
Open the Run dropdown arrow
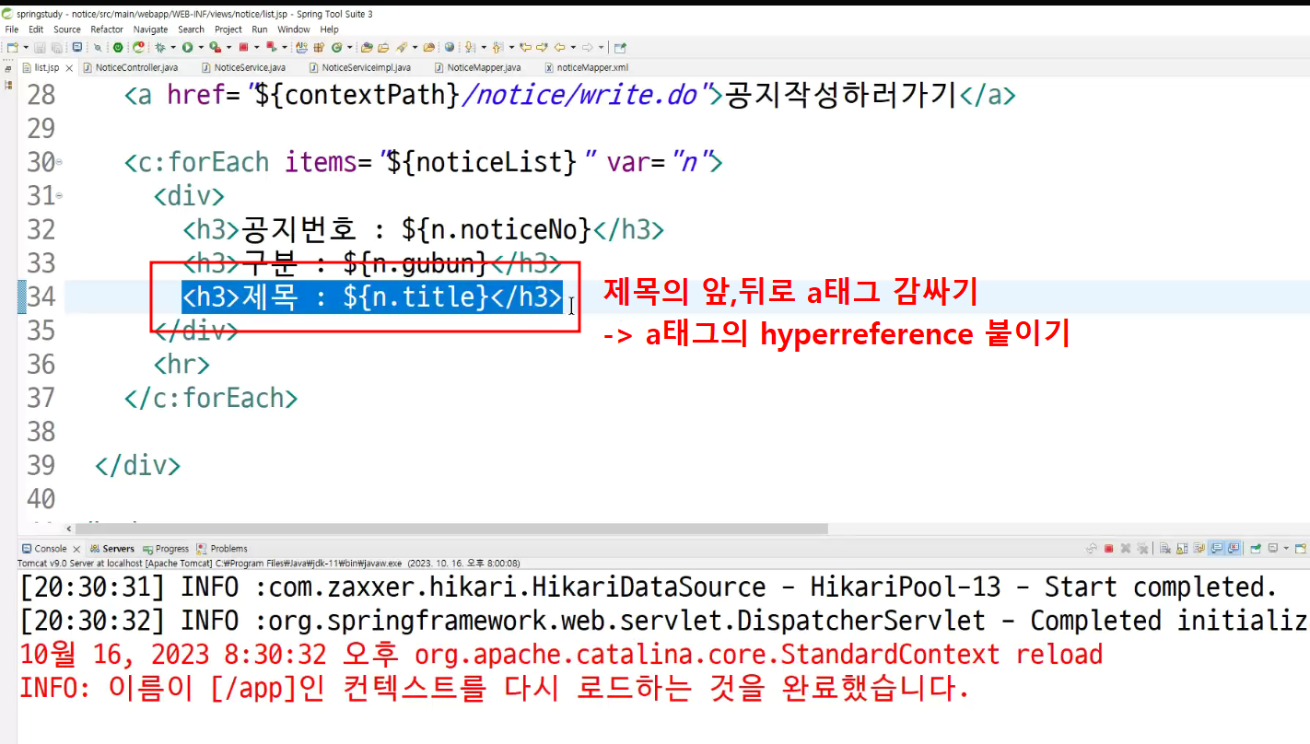pyautogui.click(x=201, y=47)
